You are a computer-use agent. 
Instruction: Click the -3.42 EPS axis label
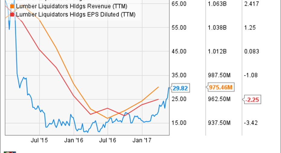(x=251, y=123)
